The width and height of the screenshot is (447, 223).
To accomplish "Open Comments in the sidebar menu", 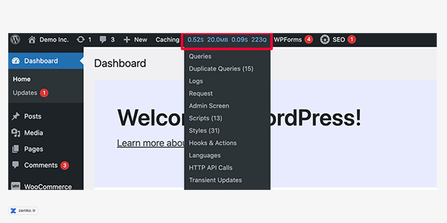I will click(x=41, y=165).
